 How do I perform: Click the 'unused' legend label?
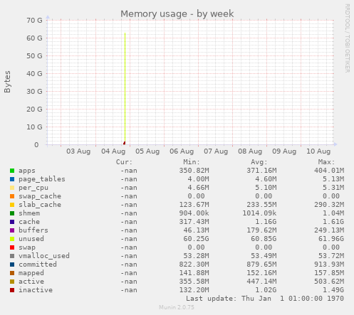31,239
